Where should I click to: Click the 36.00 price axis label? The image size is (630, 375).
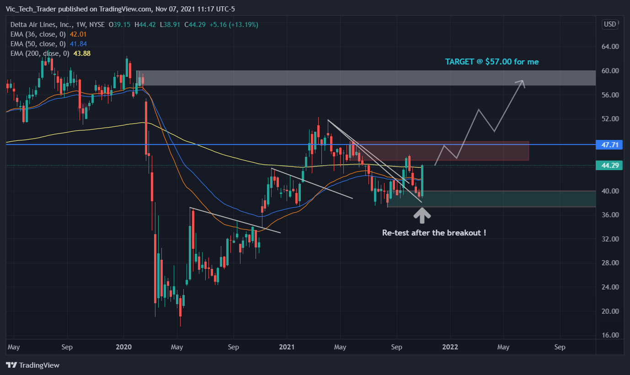tap(611, 215)
